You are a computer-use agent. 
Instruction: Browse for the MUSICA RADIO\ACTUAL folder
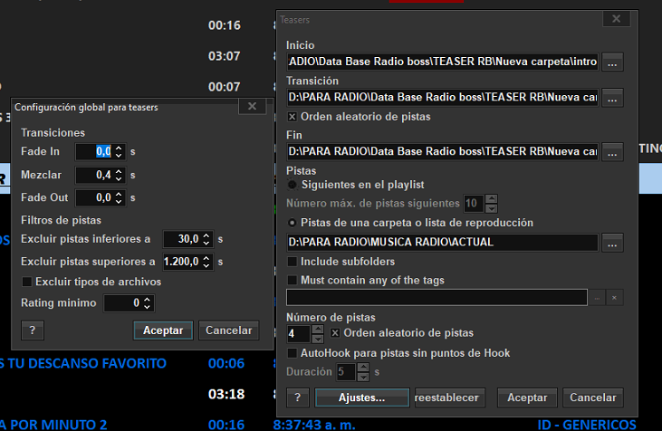(613, 243)
